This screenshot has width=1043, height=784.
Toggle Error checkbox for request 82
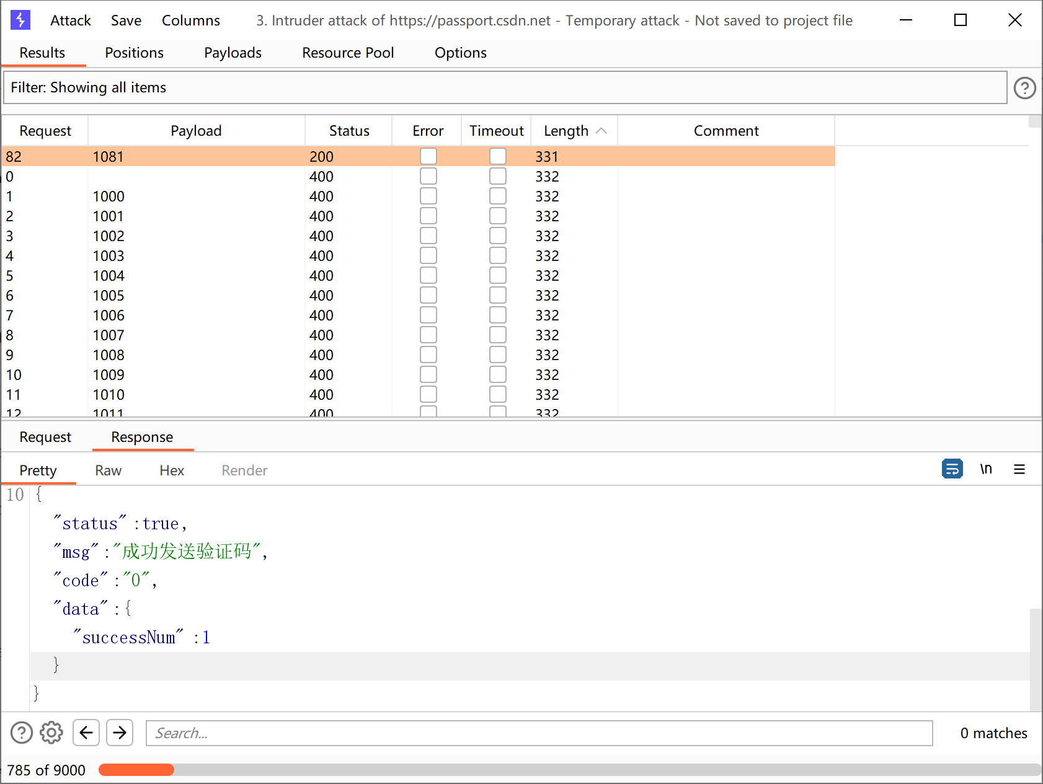(428, 156)
